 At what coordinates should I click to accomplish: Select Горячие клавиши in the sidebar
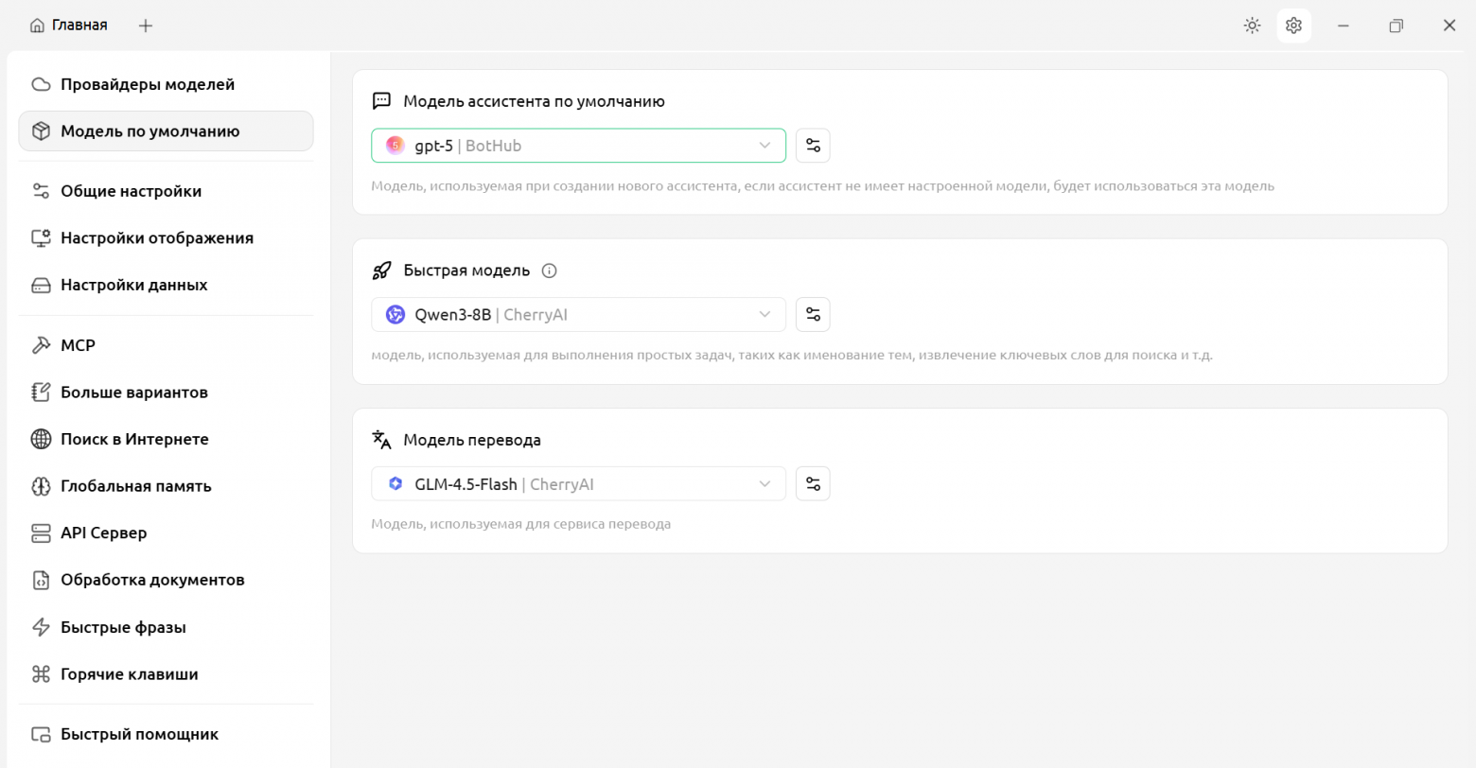point(129,674)
